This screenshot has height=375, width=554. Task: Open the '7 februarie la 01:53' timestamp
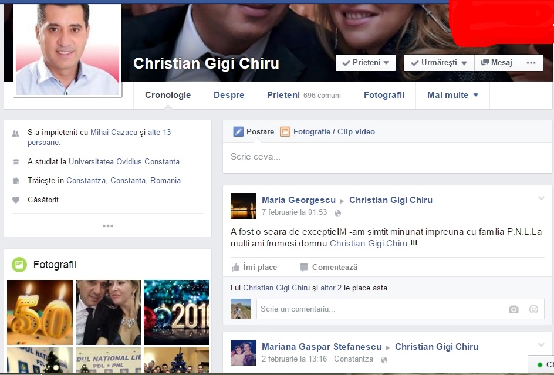pos(295,212)
